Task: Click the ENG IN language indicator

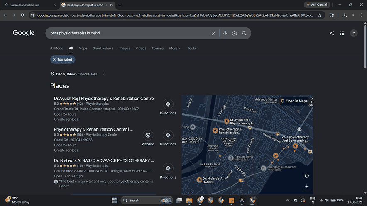Action: (x=312, y=200)
